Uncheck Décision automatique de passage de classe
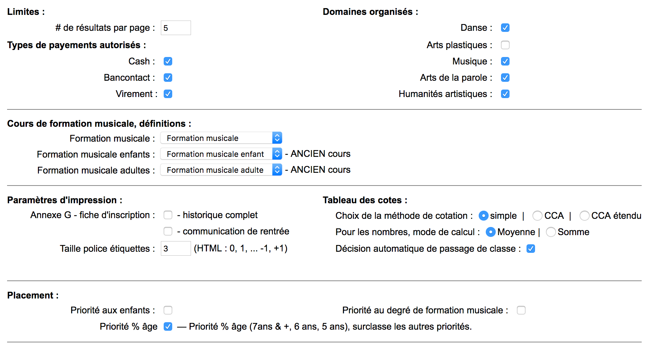This screenshot has width=647, height=347. coord(531,249)
